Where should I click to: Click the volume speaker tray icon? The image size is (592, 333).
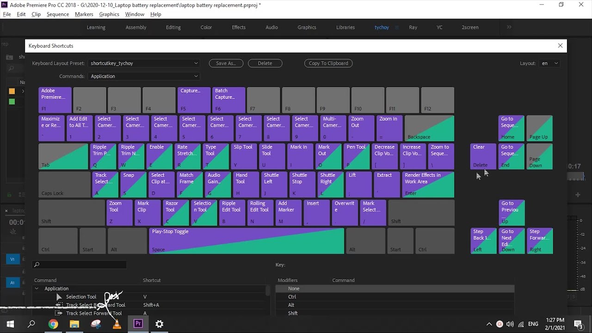[510, 324]
